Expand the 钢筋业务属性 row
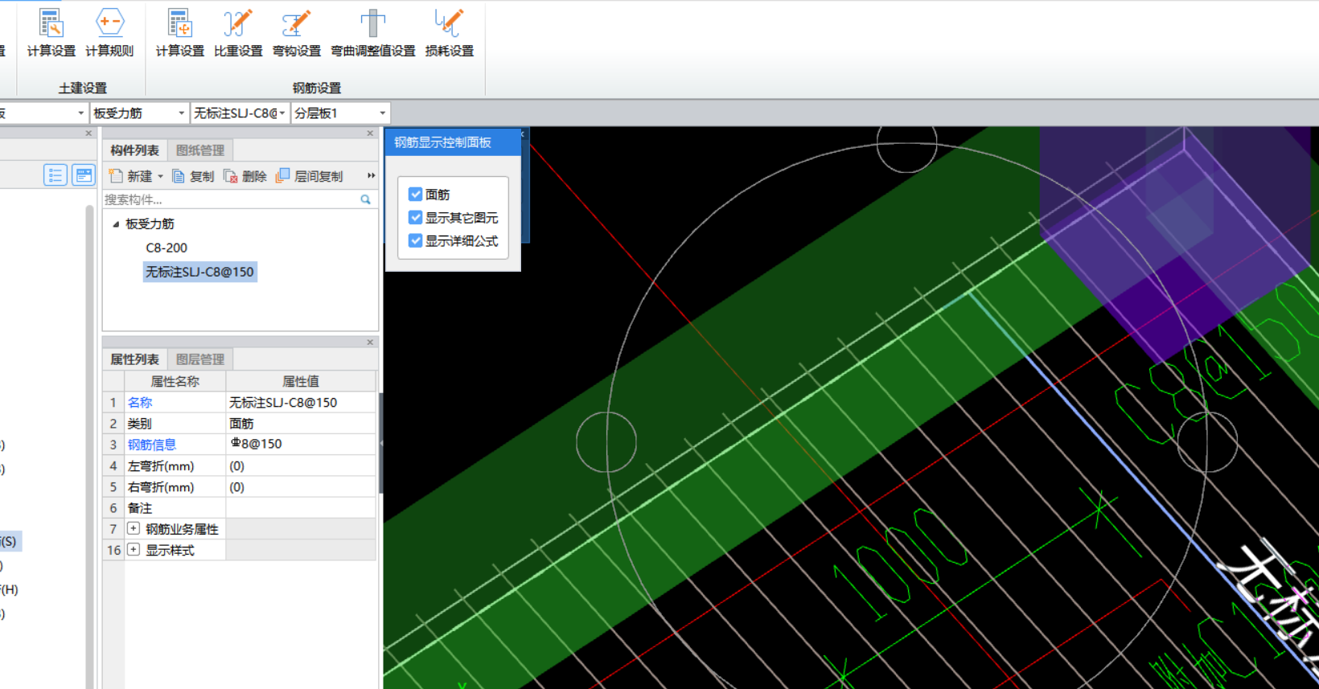The height and width of the screenshot is (689, 1319). click(134, 529)
